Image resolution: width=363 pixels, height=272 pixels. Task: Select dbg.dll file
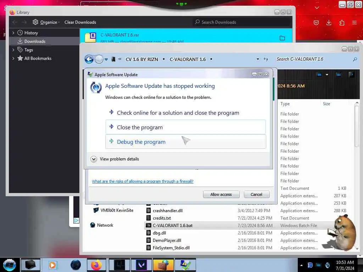(159, 233)
